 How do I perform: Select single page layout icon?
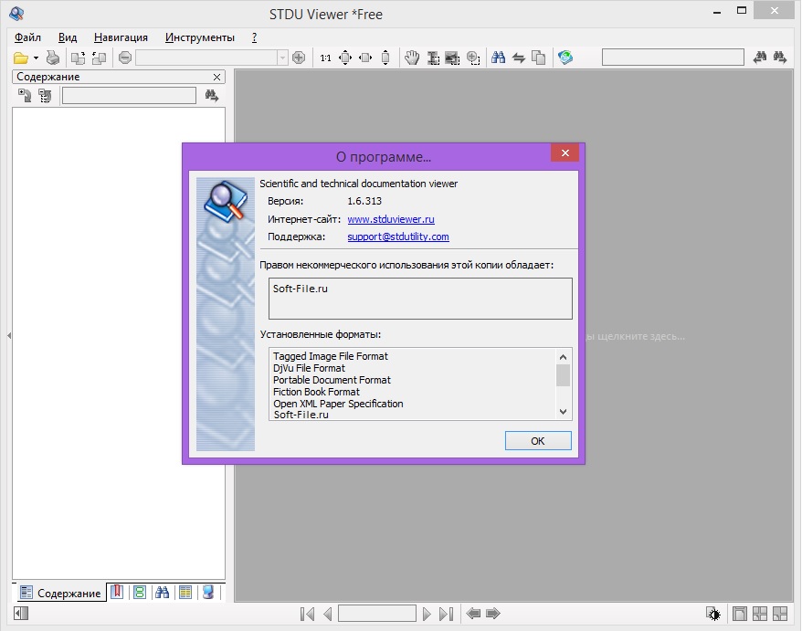click(740, 614)
